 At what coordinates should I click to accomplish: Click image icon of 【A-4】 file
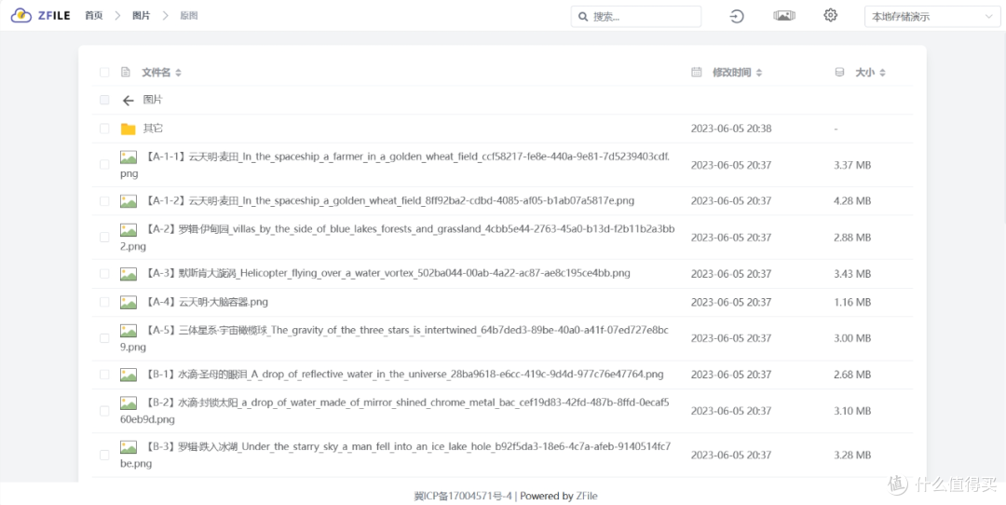[x=129, y=302]
